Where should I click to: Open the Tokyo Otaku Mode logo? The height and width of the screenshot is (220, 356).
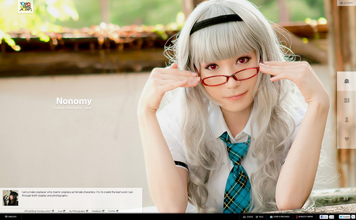[26, 7]
